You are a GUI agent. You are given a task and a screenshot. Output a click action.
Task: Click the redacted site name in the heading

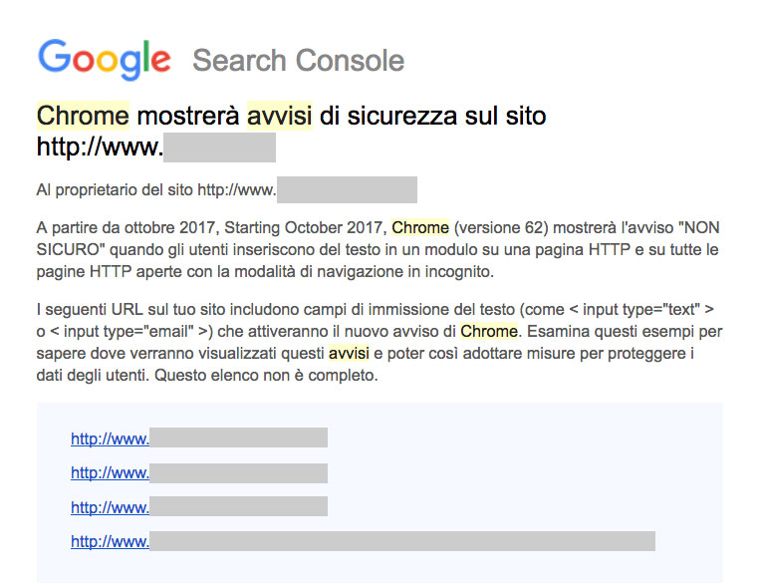220,147
